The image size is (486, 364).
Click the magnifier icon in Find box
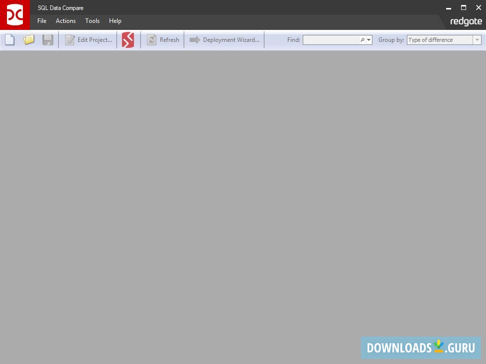coord(363,40)
